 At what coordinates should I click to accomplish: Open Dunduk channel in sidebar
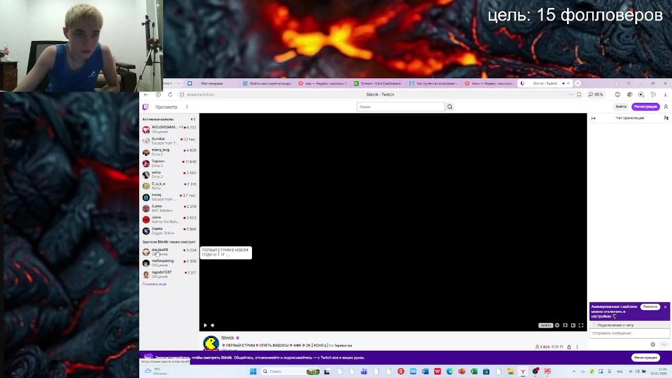click(169, 141)
